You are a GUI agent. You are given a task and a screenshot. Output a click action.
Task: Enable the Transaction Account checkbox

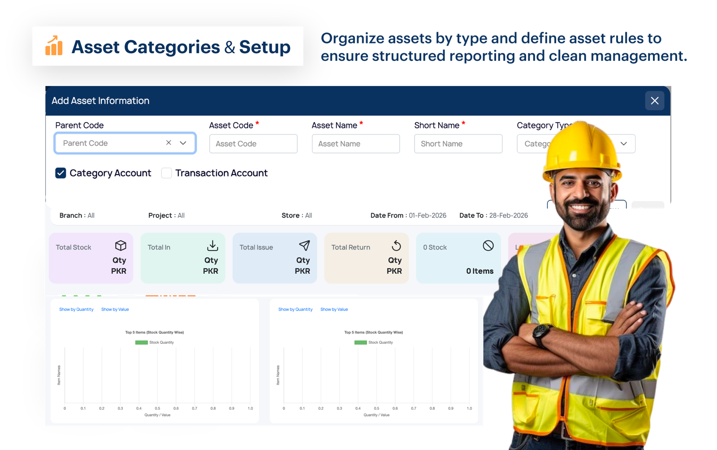[x=166, y=173]
